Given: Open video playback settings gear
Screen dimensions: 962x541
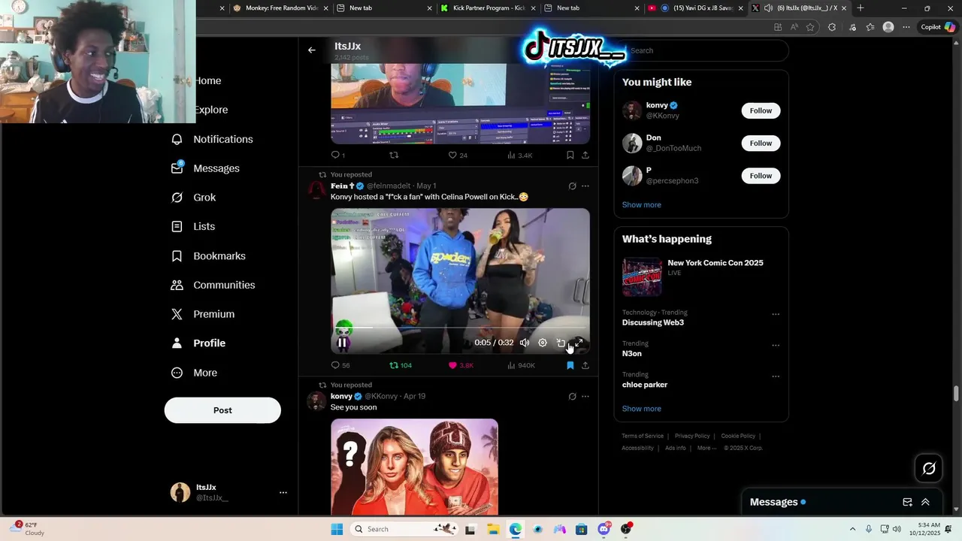Looking at the screenshot, I should pos(543,343).
